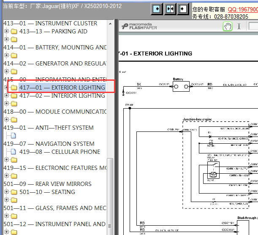Expand the node under 414—01 BATTERY row
258x235 pixels.
(x=6, y=55)
